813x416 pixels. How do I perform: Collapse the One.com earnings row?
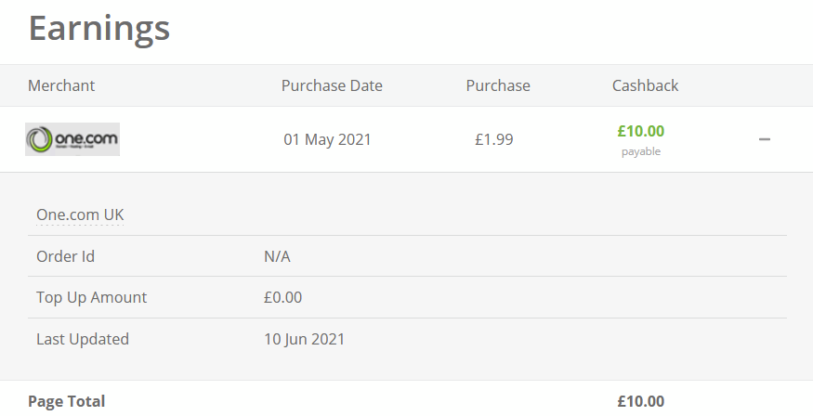click(x=765, y=139)
